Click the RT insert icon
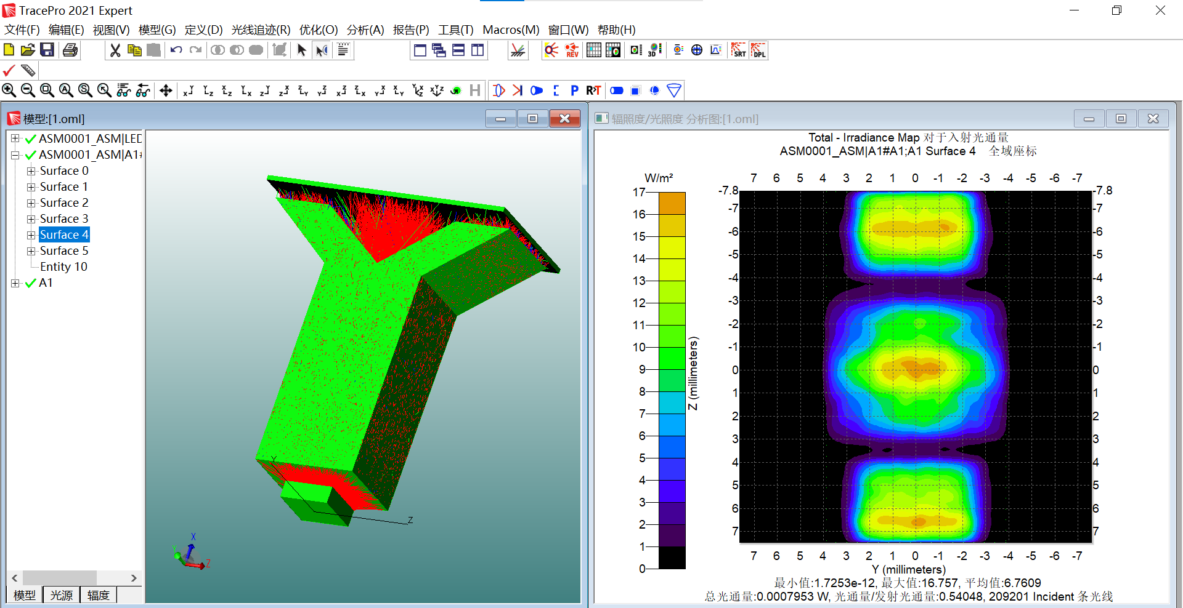The image size is (1183, 608). 593,90
